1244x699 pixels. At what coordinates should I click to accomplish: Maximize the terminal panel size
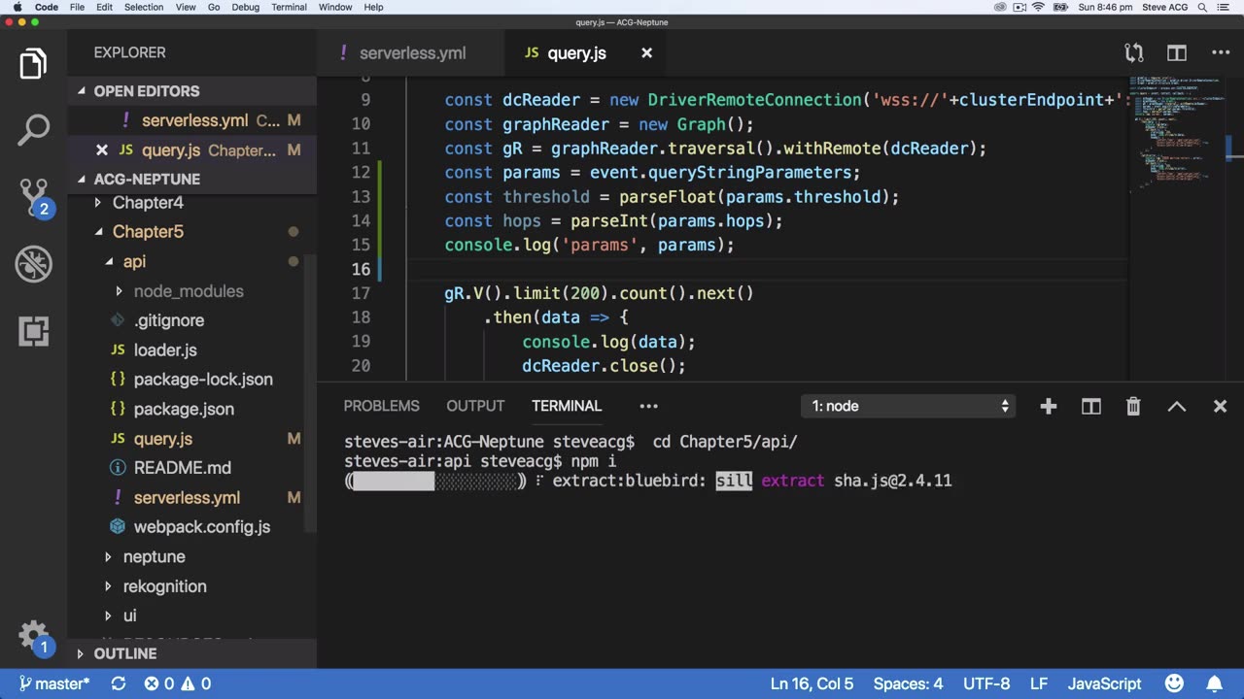(x=1176, y=407)
